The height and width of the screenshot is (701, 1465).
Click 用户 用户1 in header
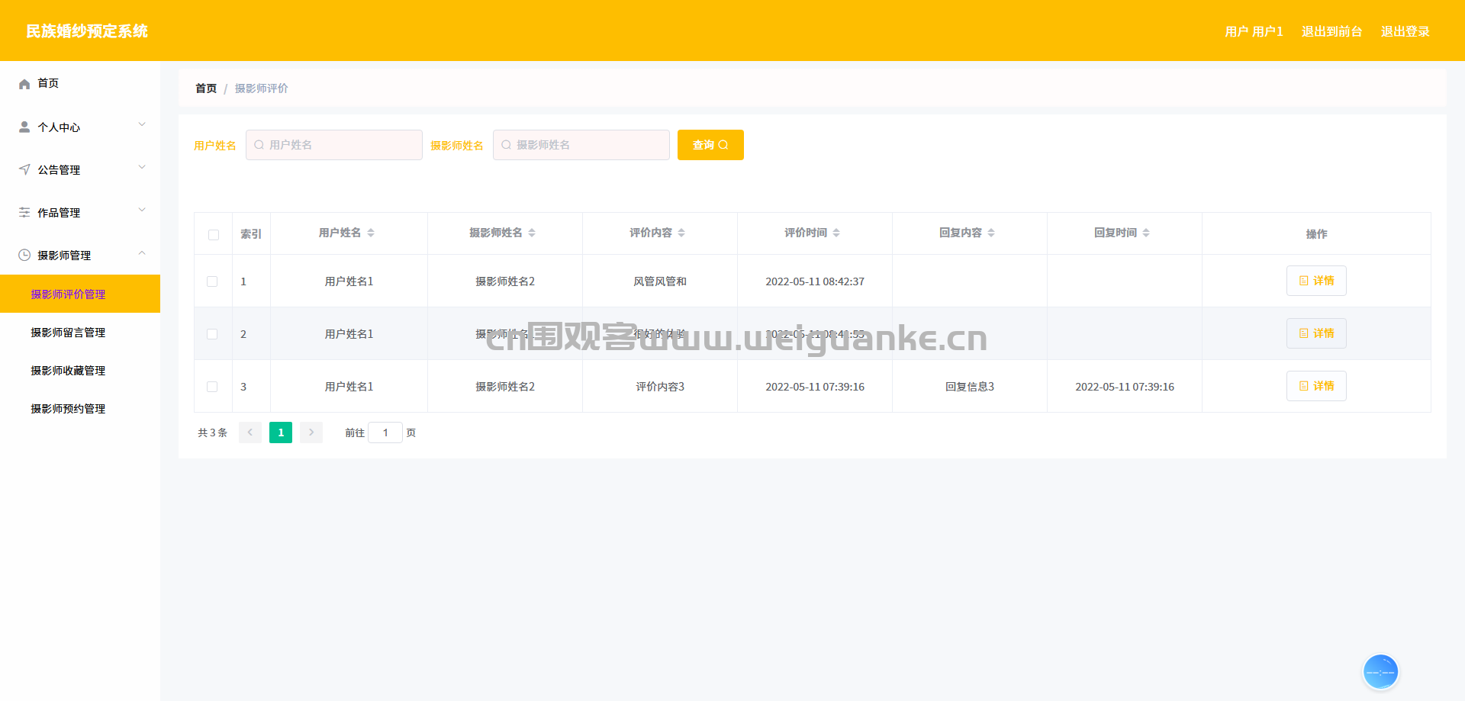(1254, 31)
